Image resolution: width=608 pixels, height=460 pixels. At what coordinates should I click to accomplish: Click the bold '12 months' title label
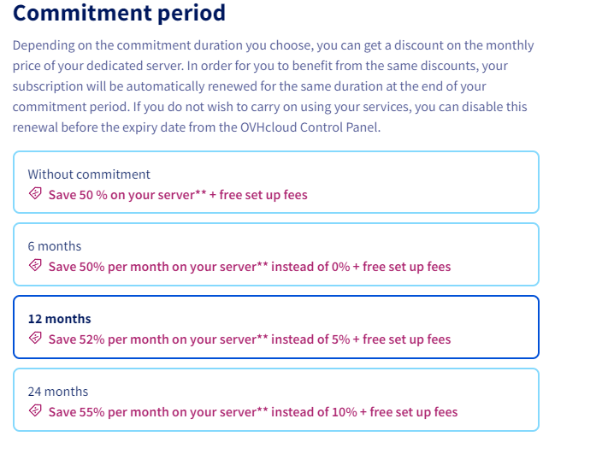coord(59,319)
